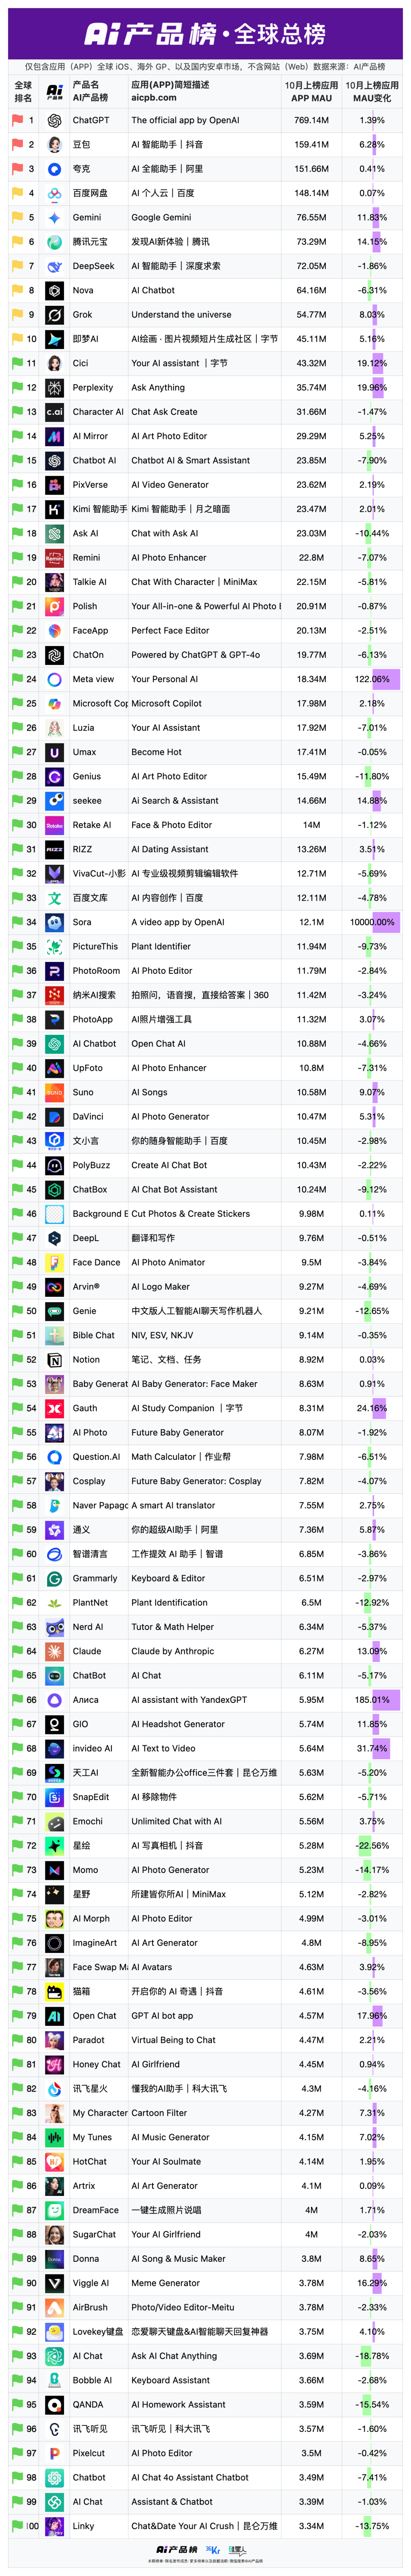
Task: Click the Grammarly green G icon
Action: (x=55, y=1578)
